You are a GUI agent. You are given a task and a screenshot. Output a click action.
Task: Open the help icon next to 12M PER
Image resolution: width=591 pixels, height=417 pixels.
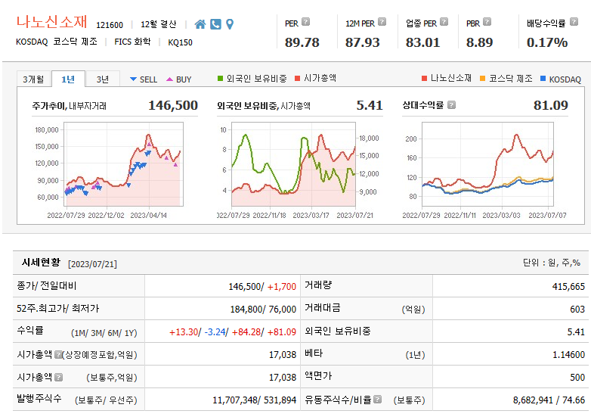pos(382,22)
